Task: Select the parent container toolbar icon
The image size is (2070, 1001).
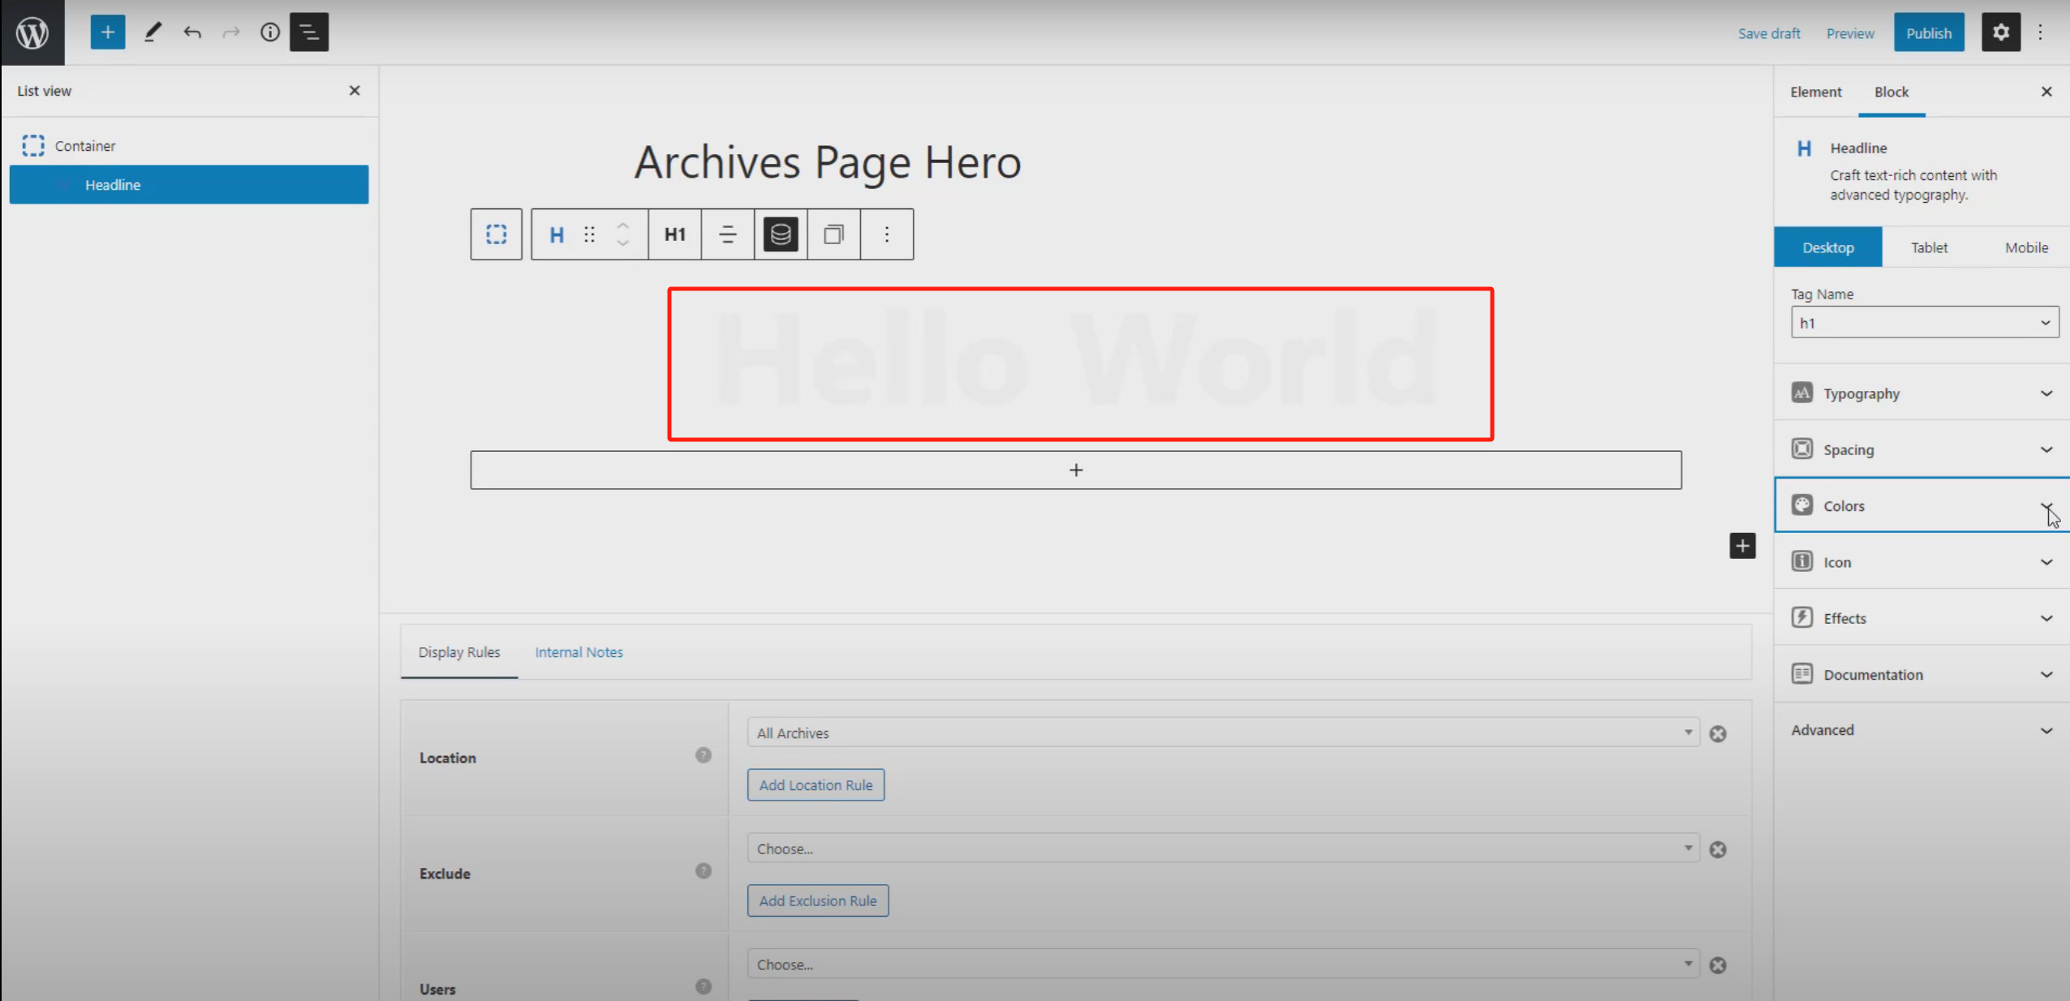Action: point(496,234)
